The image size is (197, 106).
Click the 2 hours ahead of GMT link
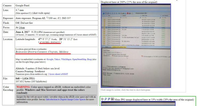click(x=58, y=74)
